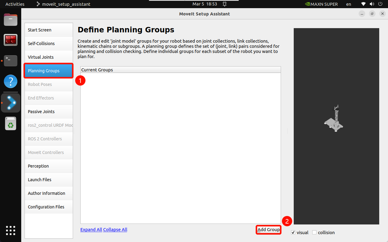388x242 pixels.
Task: Open network status icon in top bar
Action: click(x=363, y=4)
